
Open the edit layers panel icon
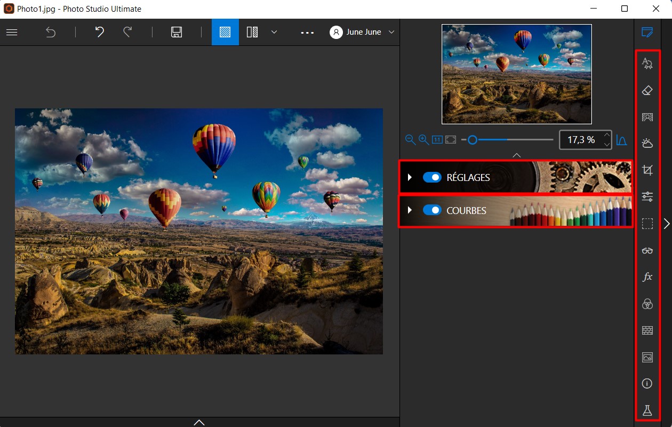pos(647,32)
